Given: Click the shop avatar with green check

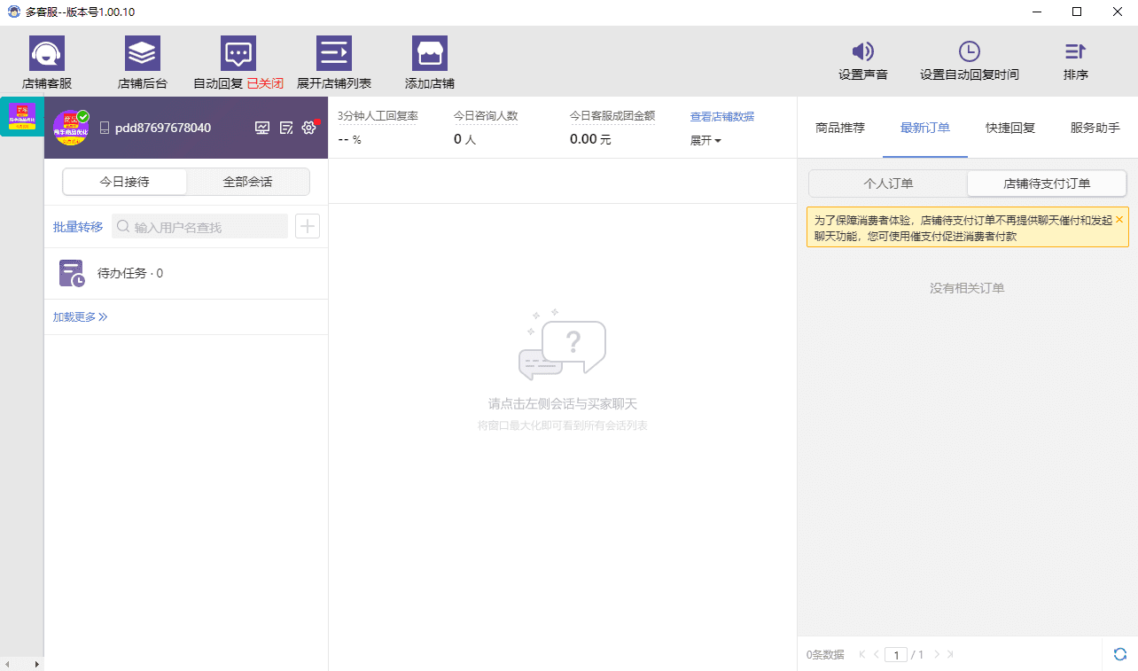Looking at the screenshot, I should coord(71,128).
